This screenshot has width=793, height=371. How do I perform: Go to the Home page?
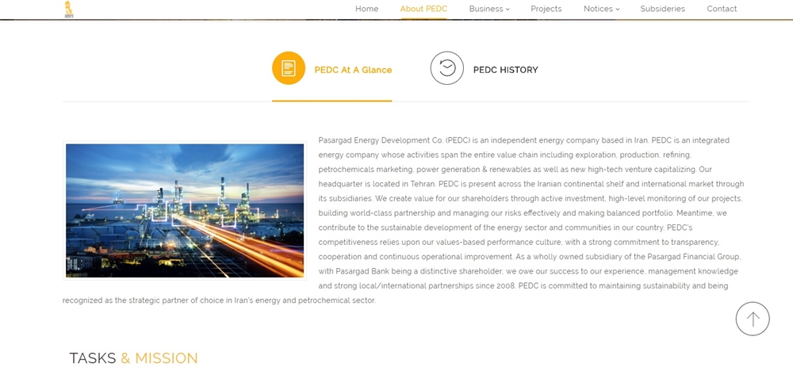(366, 9)
